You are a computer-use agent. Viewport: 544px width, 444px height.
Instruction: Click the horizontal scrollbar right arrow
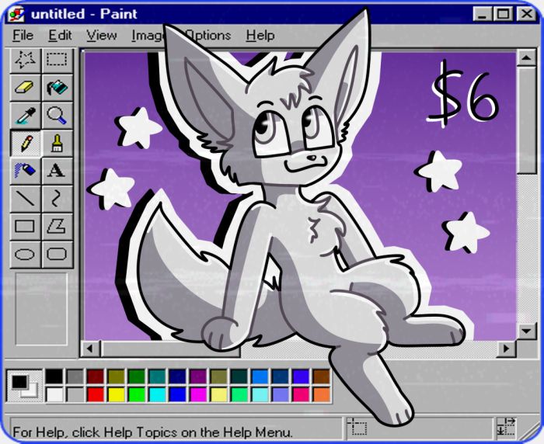pyautogui.click(x=507, y=349)
